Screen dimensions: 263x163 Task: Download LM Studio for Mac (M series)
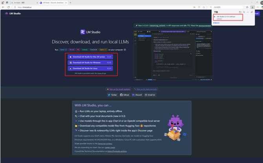tap(90, 57)
